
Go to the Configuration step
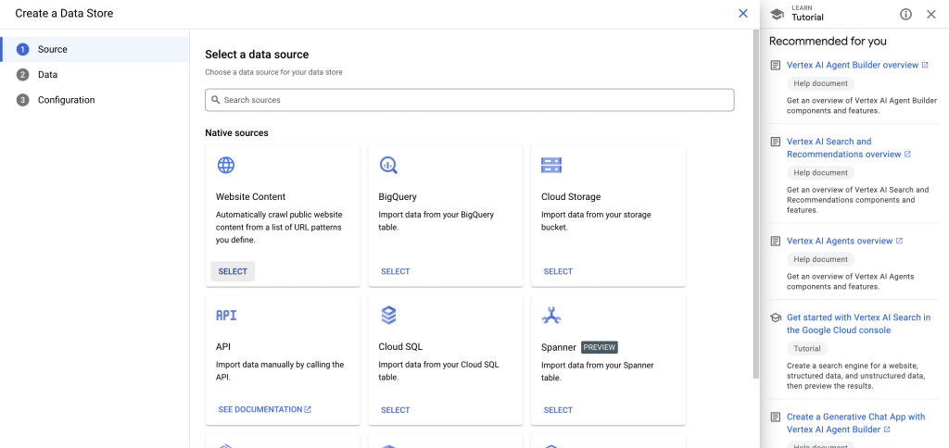66,100
